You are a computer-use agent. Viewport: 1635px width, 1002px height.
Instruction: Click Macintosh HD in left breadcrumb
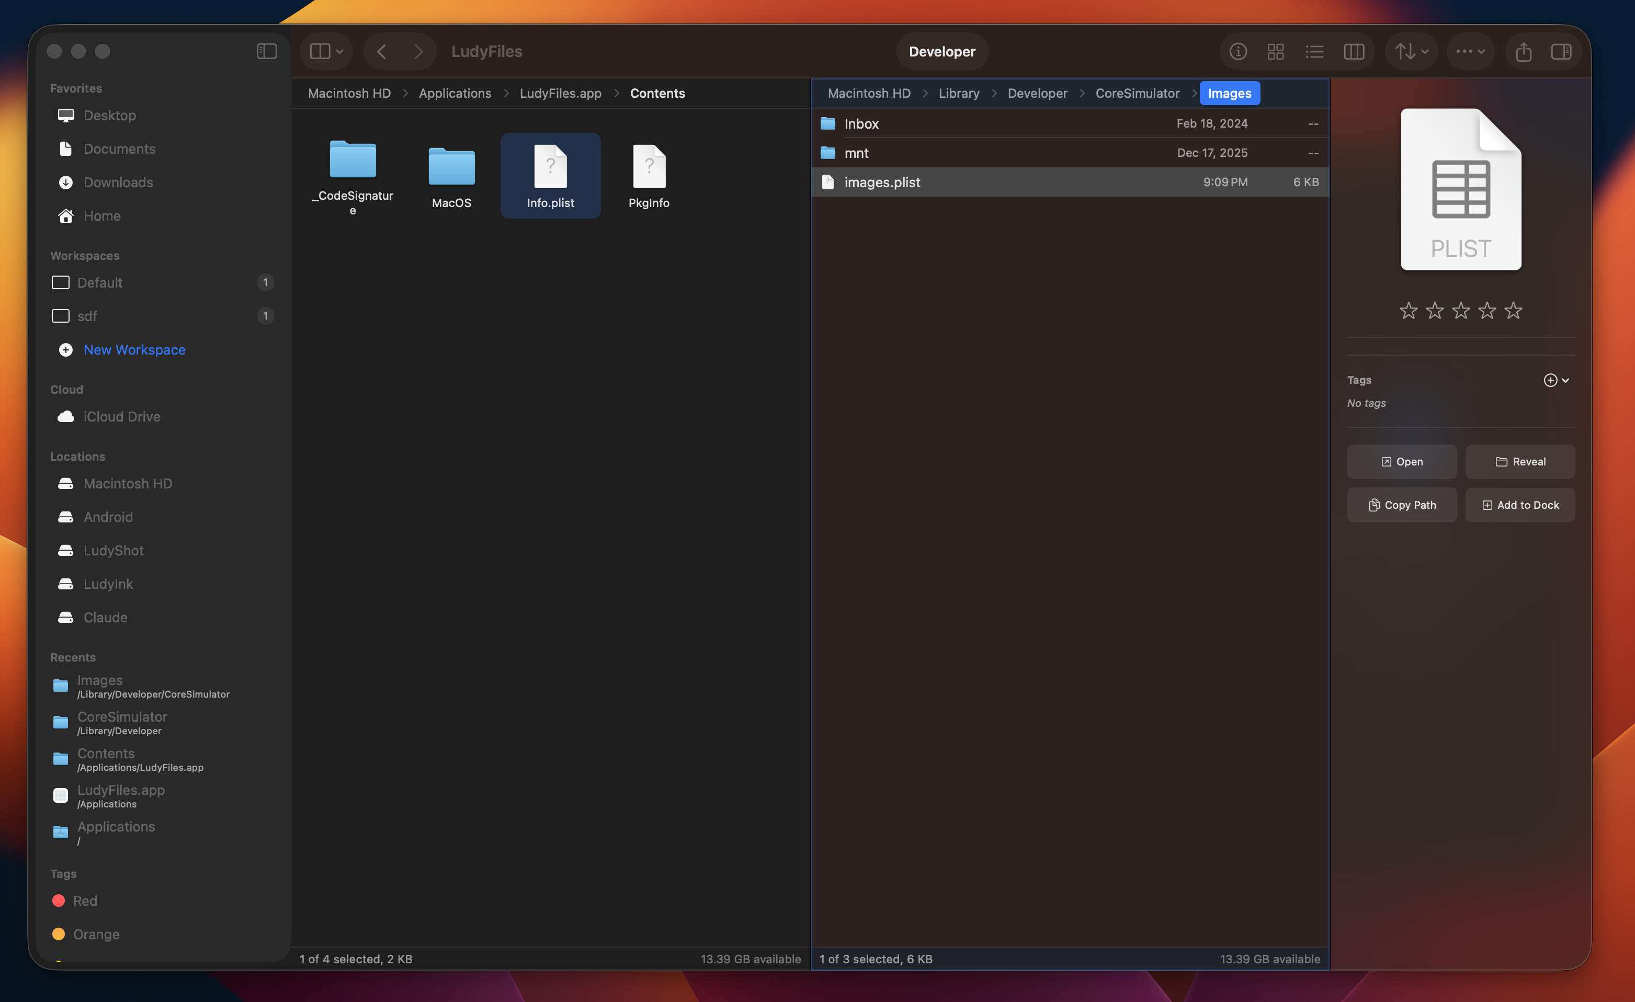(349, 94)
